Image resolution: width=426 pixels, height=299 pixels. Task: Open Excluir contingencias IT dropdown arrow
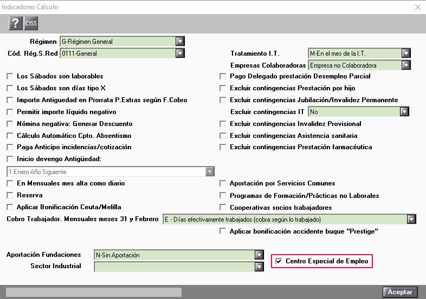pos(404,112)
